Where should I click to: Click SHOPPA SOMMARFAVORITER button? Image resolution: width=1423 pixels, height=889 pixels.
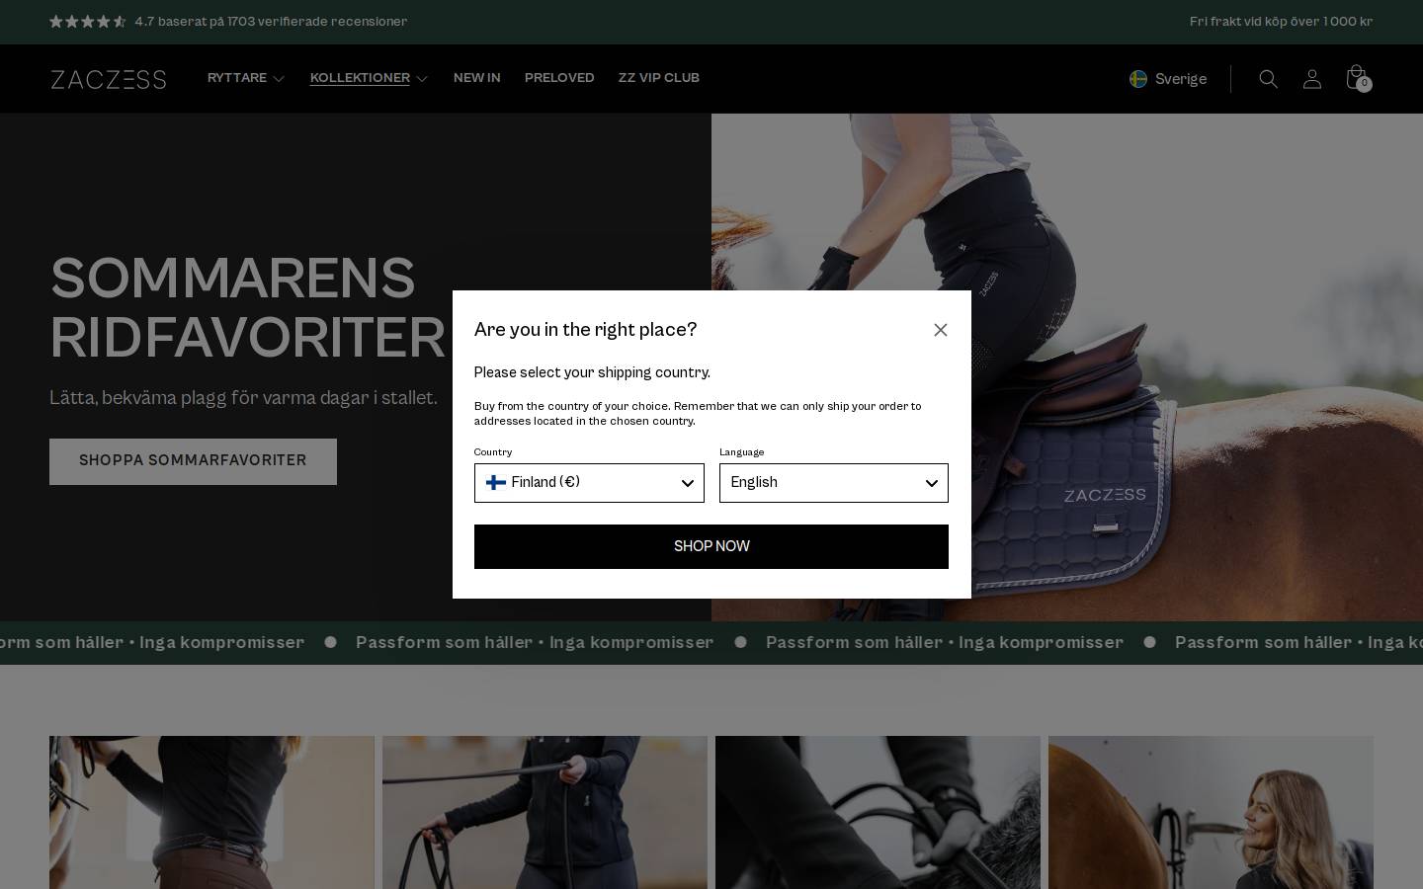tap(193, 461)
